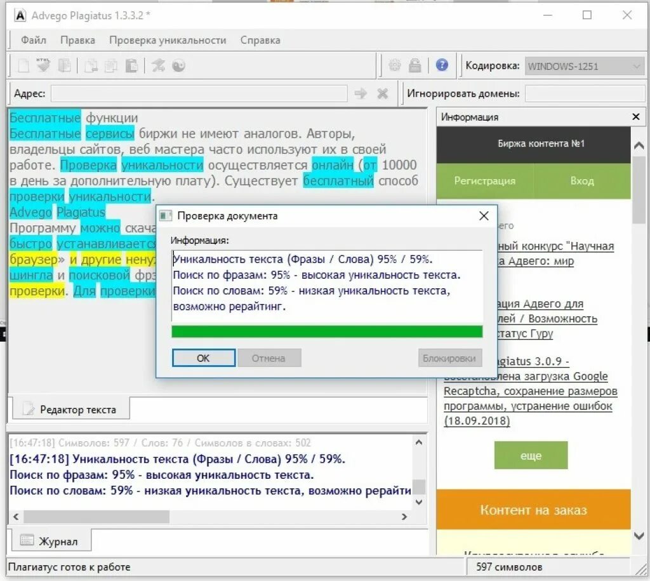Click the Проверка документа dialog title icon
The height and width of the screenshot is (581, 650).
166,216
